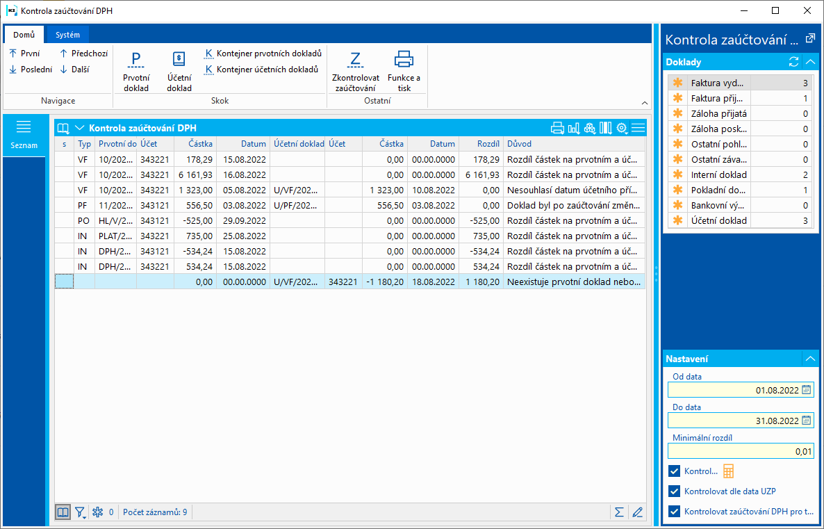Click Kontejner prvotních dokladů

(263, 54)
